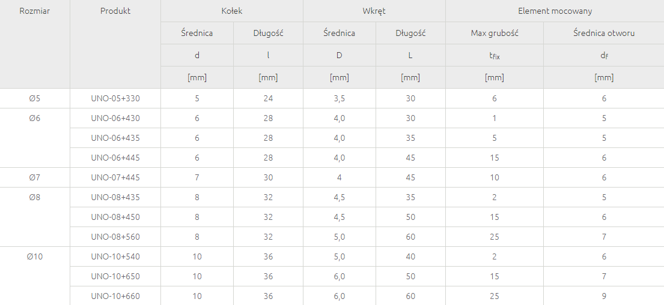Select the UNO-08+435 product cell
664x305 pixels.
[115, 197]
